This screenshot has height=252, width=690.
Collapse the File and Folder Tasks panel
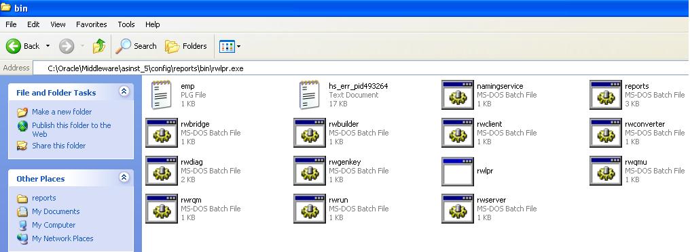click(124, 91)
